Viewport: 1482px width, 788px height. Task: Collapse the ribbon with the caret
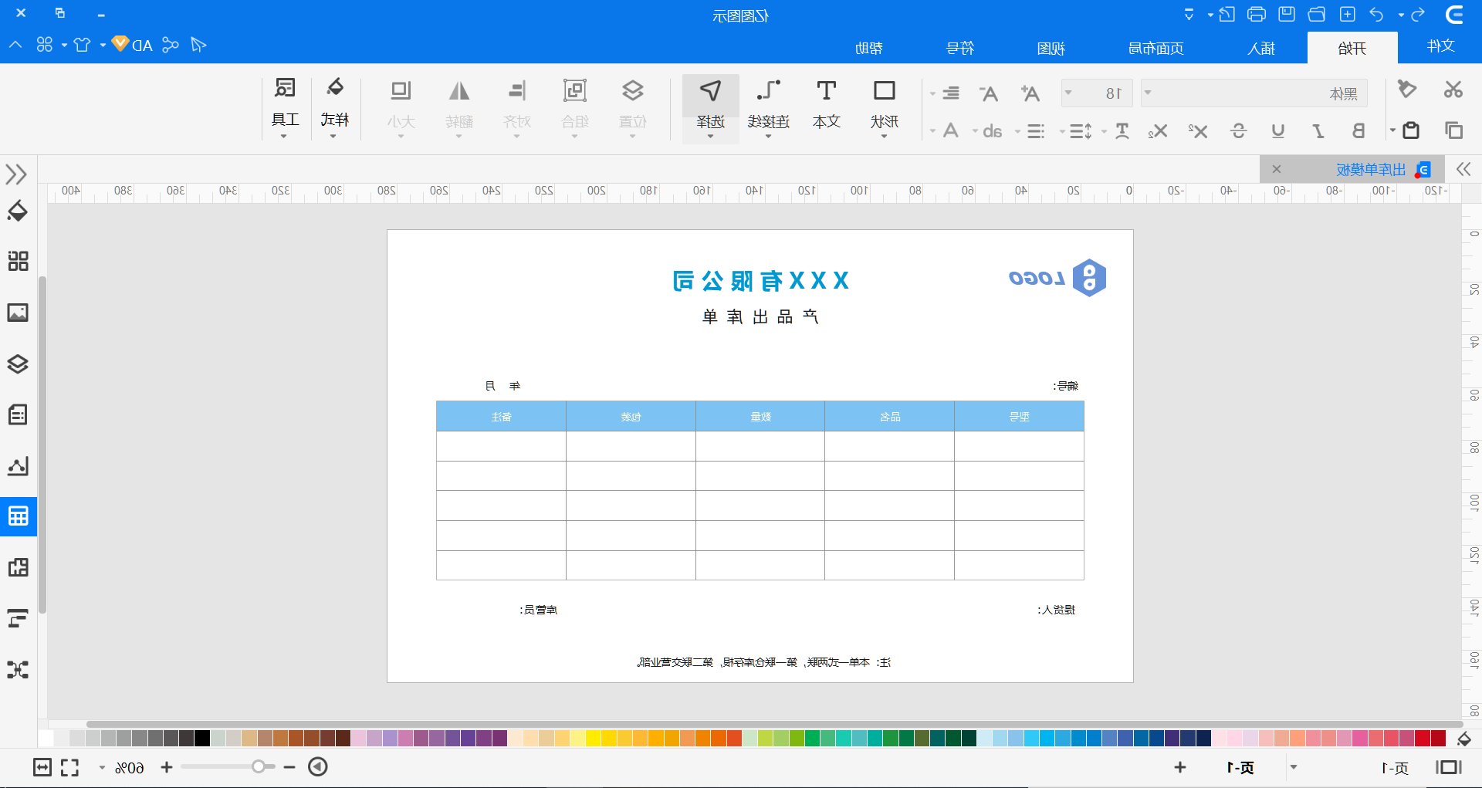click(15, 45)
